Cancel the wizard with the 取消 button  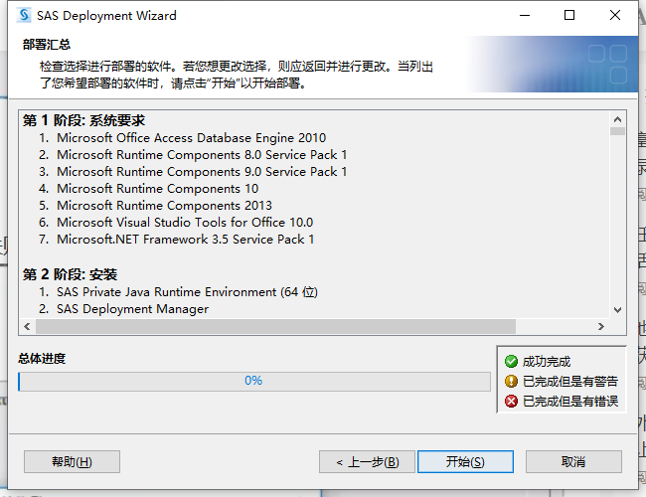[x=573, y=461]
